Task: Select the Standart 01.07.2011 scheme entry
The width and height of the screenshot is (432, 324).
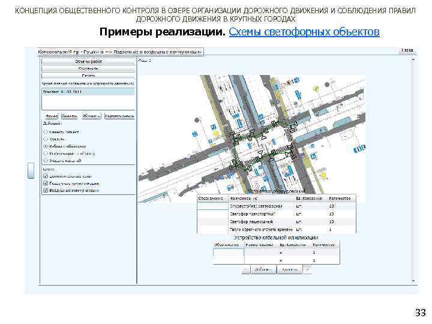Action: click(x=88, y=92)
